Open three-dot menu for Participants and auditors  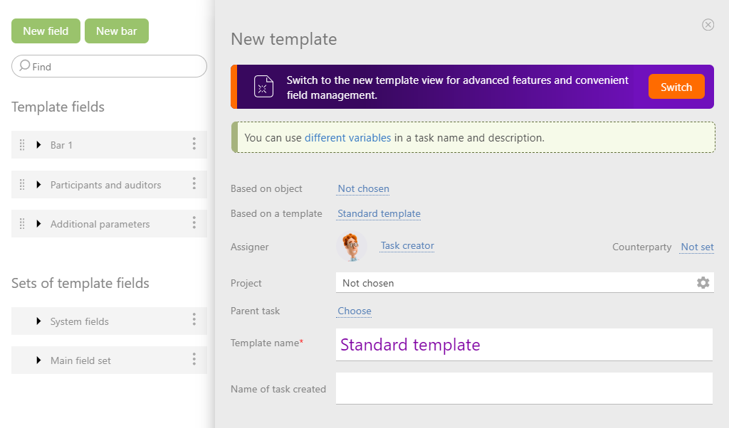coord(194,184)
